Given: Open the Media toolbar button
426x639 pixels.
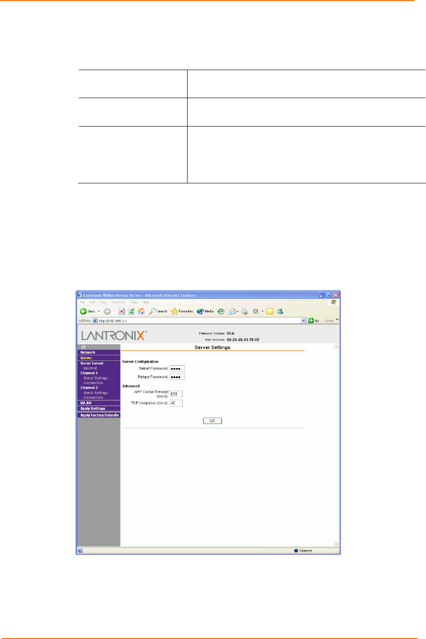Looking at the screenshot, I should [x=205, y=311].
